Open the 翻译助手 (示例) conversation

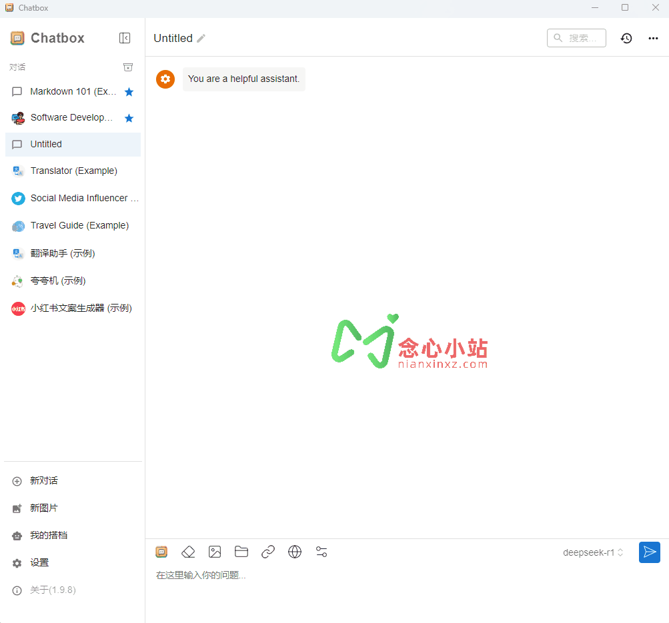(73, 254)
